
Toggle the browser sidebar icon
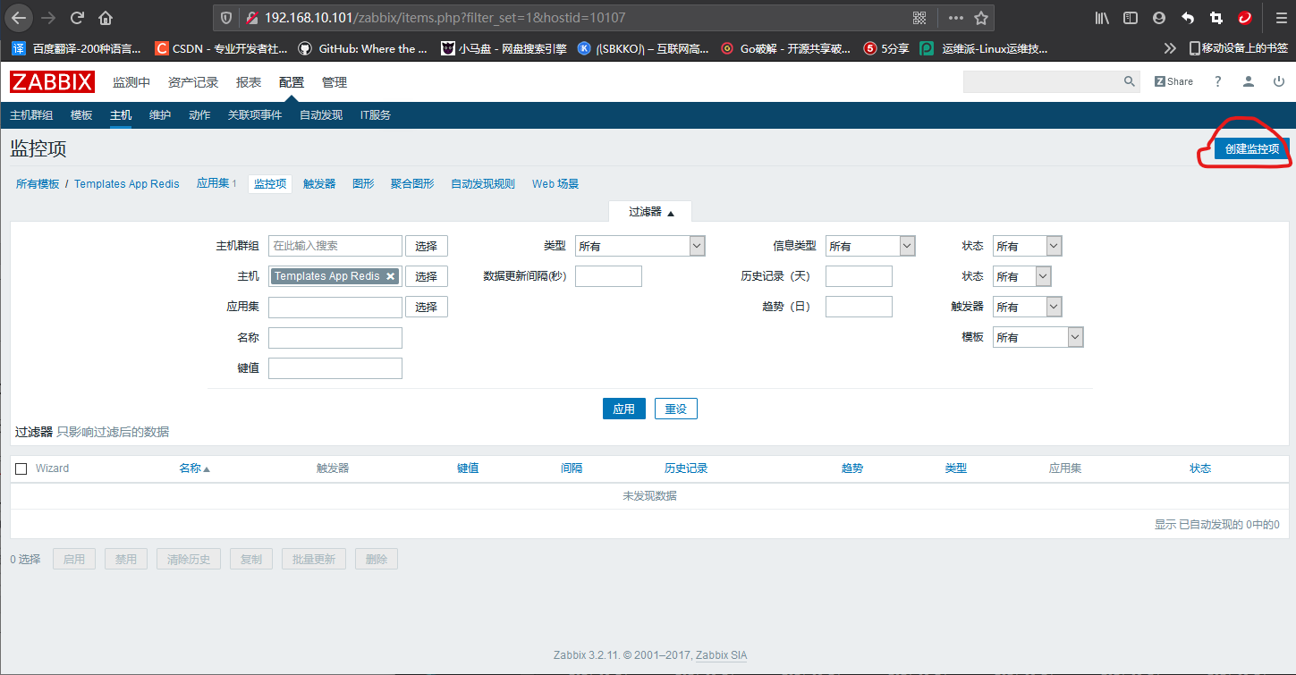click(1131, 18)
